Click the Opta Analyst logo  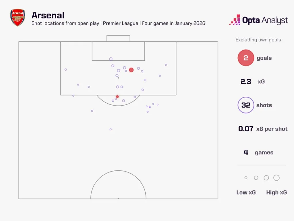tap(258, 20)
